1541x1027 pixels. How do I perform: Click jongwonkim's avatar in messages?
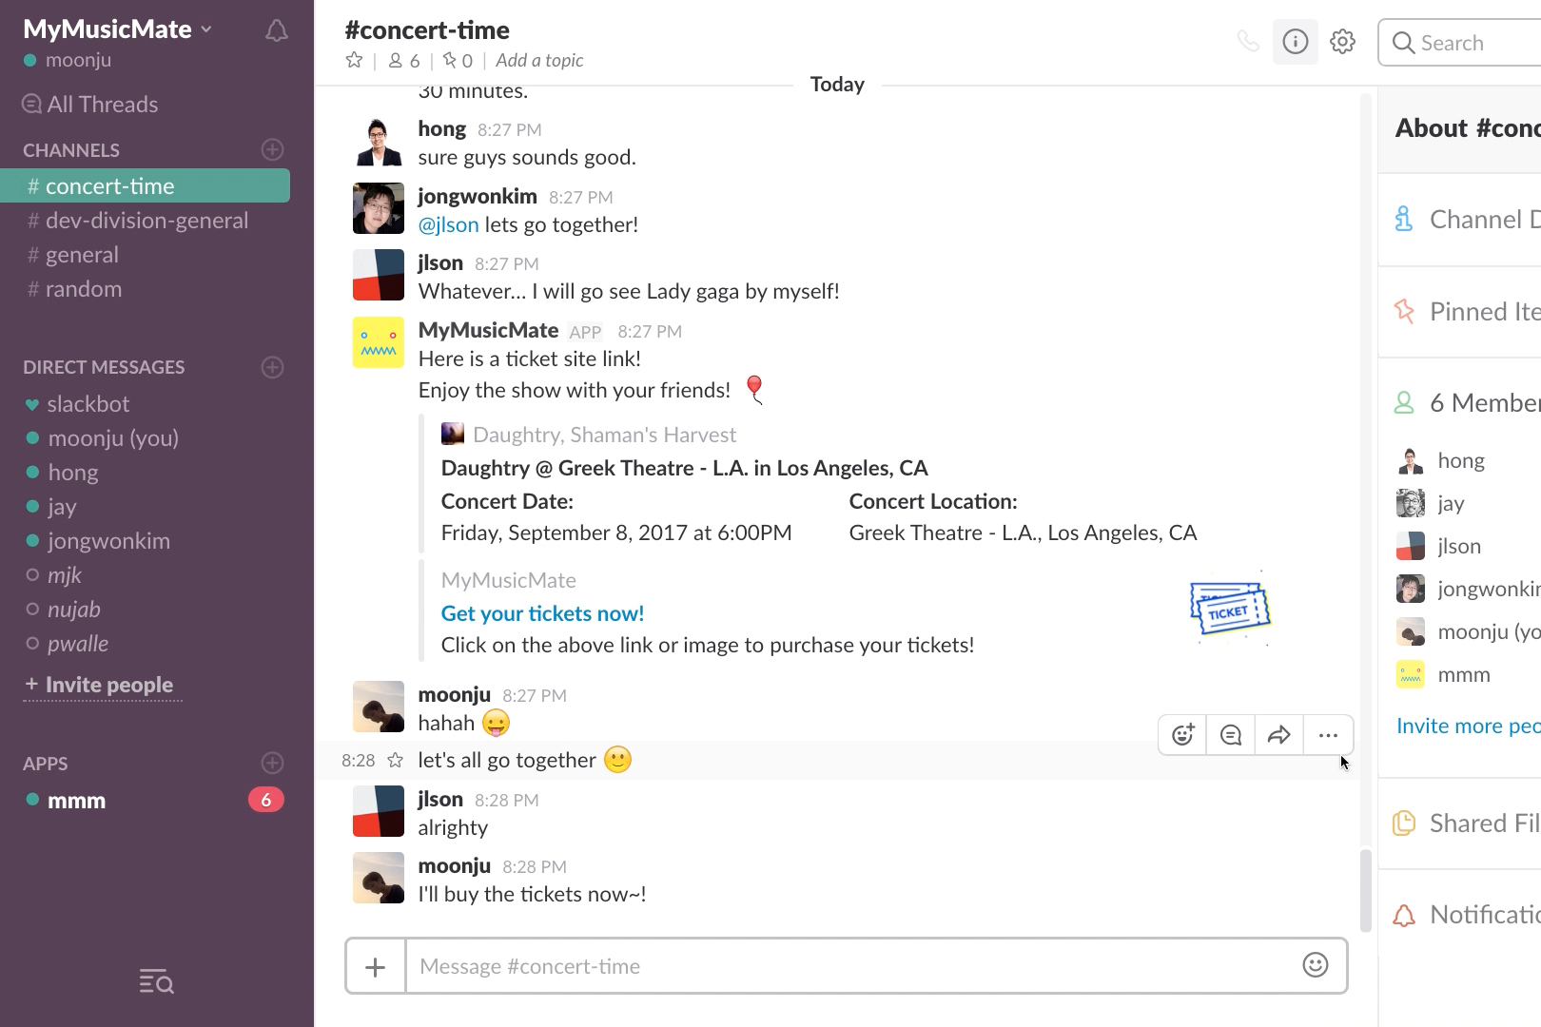coord(379,208)
